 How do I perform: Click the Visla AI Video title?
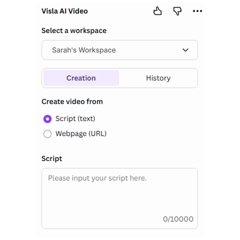click(x=64, y=11)
